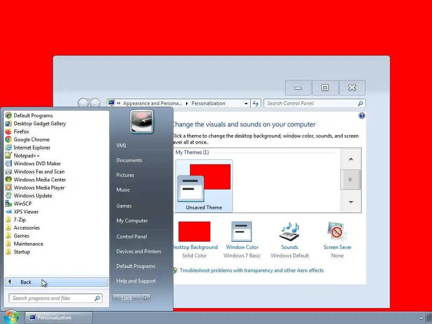Open Help and Support
This screenshot has width=432, height=324.
click(136, 281)
